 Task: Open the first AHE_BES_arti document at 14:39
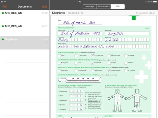tap(25, 16)
